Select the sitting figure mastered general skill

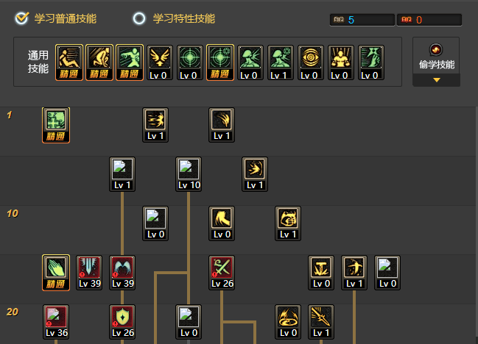coord(69,62)
